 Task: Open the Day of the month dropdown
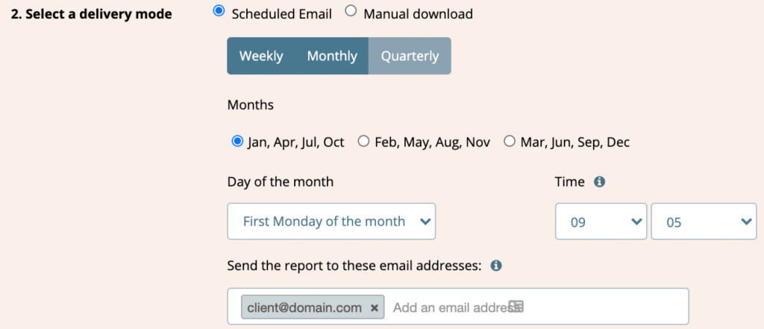pyautogui.click(x=331, y=222)
